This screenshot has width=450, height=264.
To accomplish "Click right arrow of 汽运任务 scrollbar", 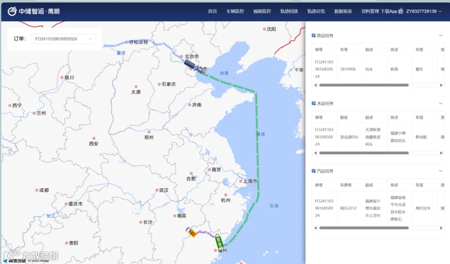I will pyautogui.click(x=441, y=228).
